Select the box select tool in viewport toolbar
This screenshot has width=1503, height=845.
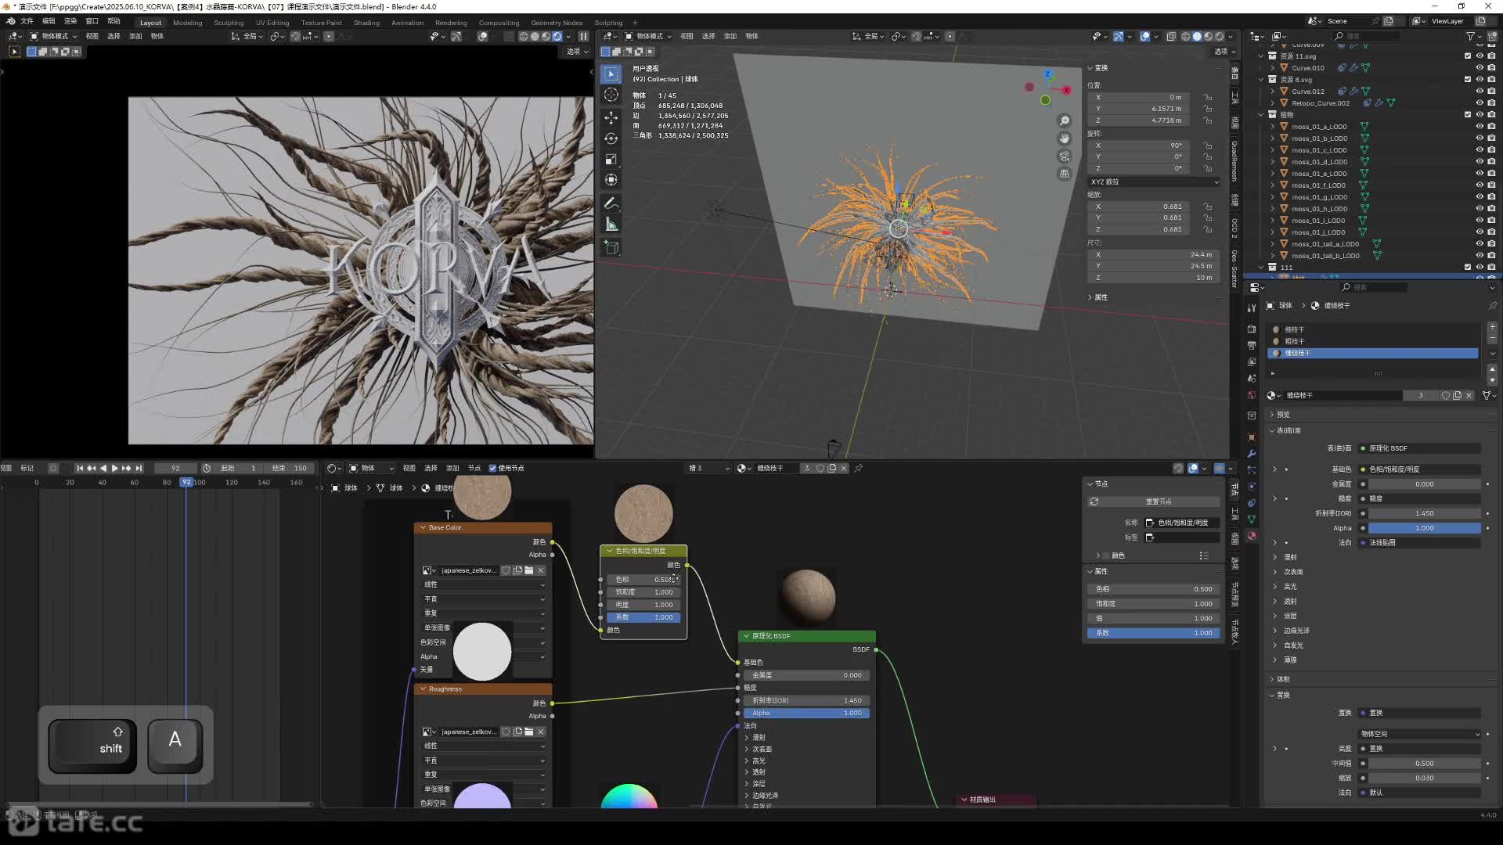(x=611, y=74)
